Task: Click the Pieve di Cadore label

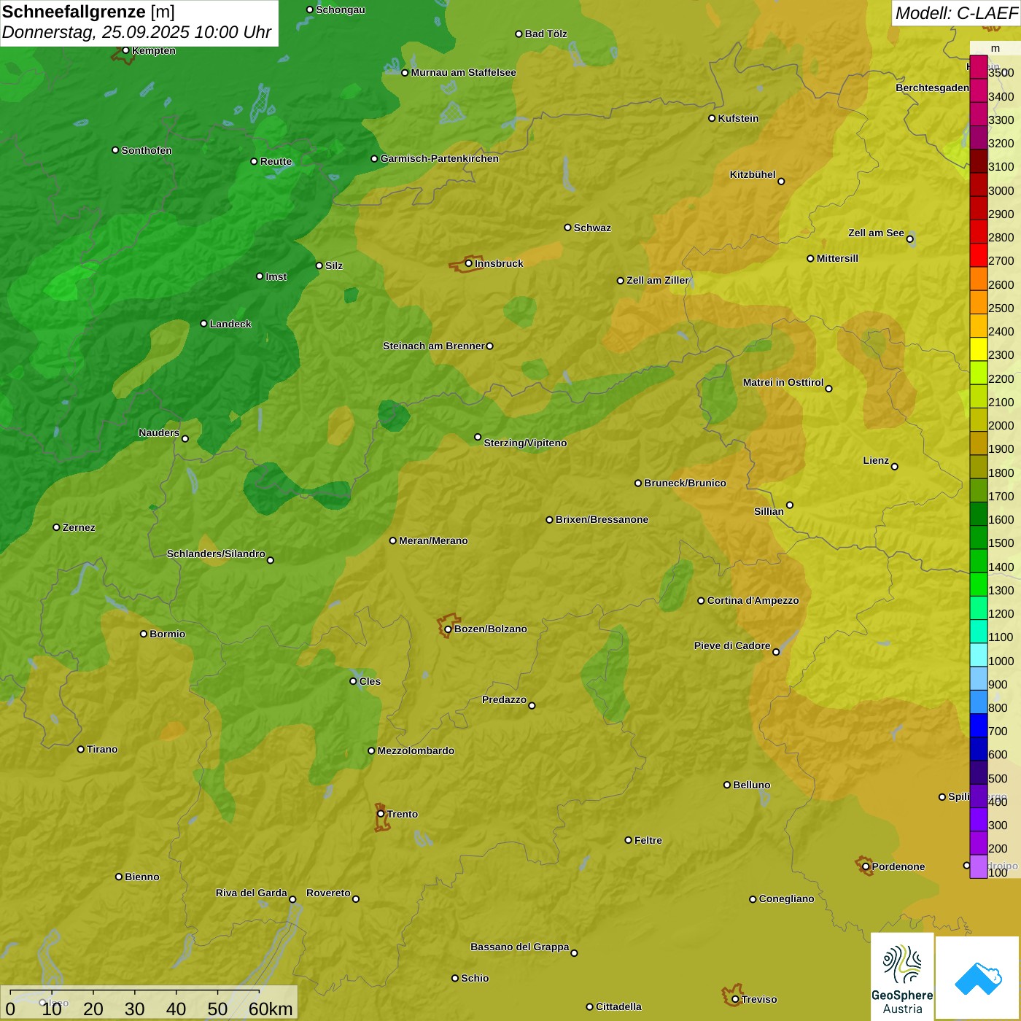Action: pyautogui.click(x=732, y=645)
